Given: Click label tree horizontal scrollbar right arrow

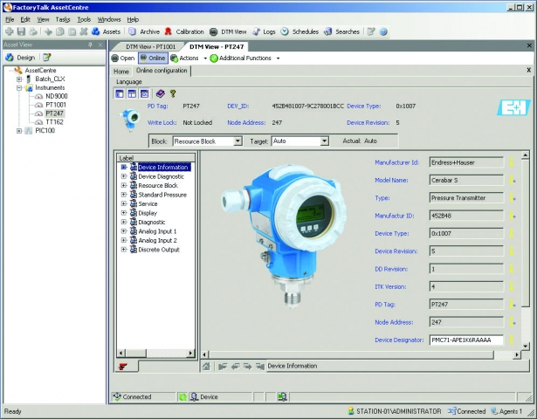Looking at the screenshot, I should click(x=190, y=353).
